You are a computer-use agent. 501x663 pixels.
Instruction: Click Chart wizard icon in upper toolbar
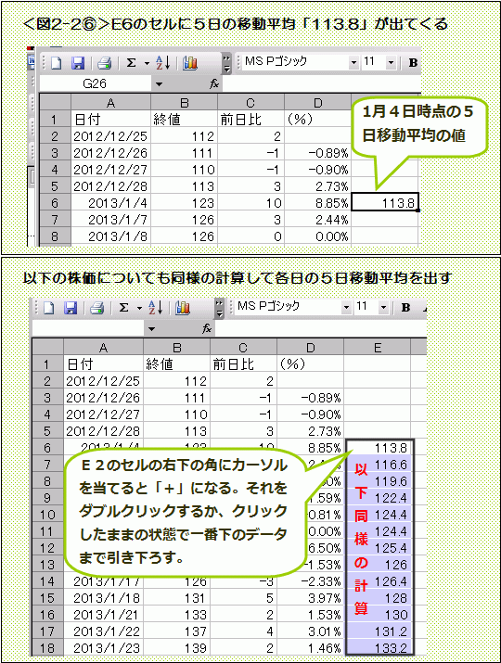[x=190, y=63]
